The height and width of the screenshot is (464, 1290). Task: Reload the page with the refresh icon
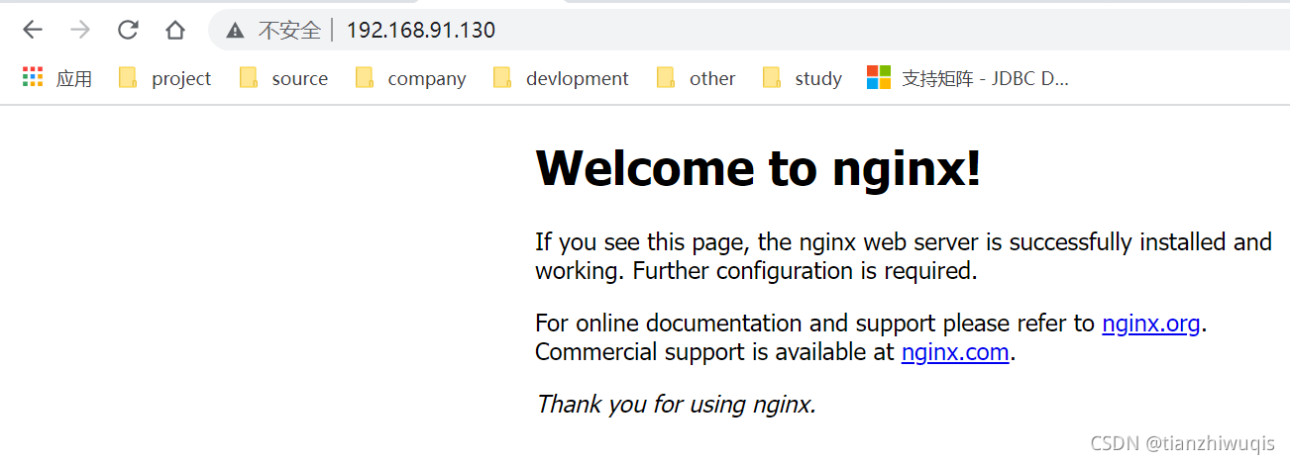pyautogui.click(x=128, y=30)
